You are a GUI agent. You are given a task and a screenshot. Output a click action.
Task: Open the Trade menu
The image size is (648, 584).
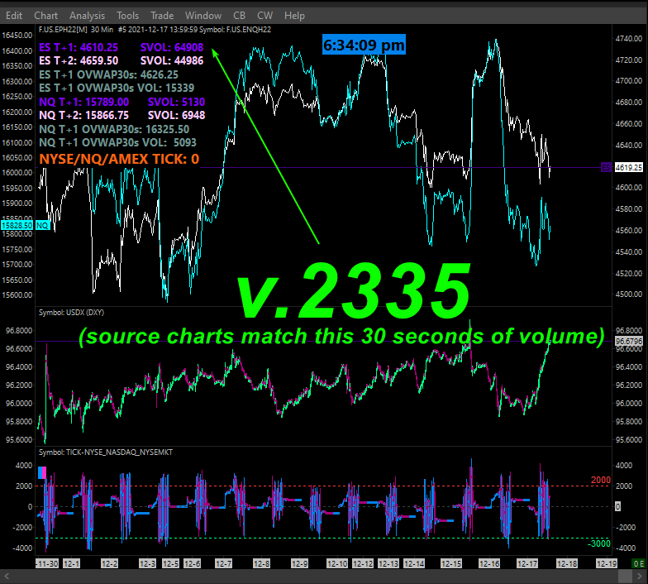tap(162, 16)
